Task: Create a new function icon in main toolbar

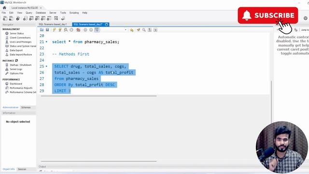Action: pyautogui.click(x=49, y=18)
